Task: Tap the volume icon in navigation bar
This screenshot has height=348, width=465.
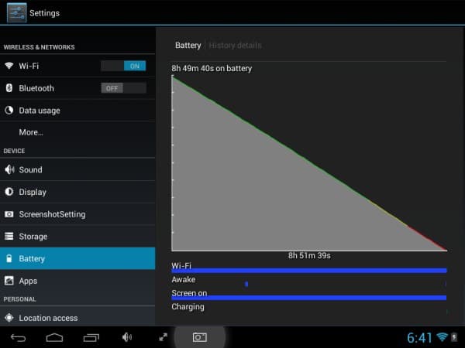Action: tap(127, 337)
